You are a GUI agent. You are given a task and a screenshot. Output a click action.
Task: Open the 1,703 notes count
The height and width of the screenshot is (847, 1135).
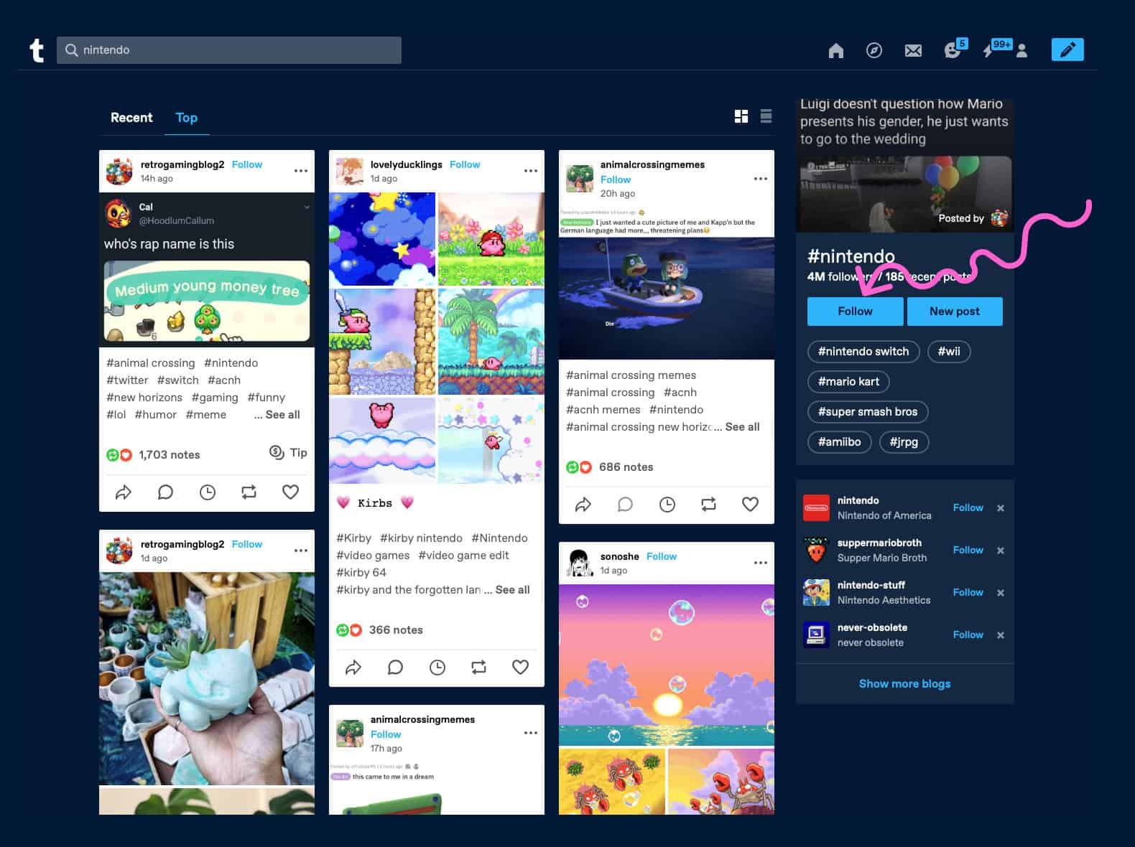click(x=170, y=455)
